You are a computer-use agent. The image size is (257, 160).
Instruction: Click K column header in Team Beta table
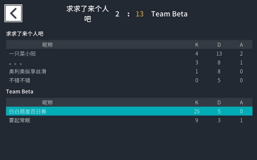[x=197, y=102]
